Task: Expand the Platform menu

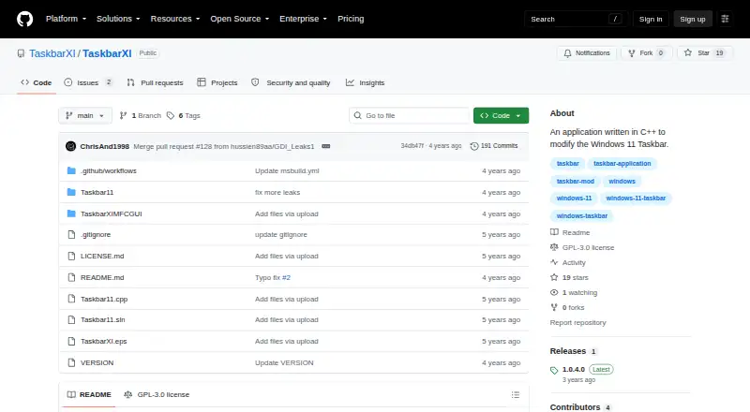Action: point(66,19)
